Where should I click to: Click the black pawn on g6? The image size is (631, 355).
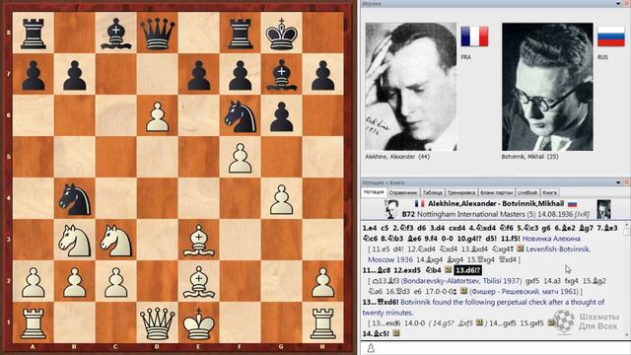[281, 117]
